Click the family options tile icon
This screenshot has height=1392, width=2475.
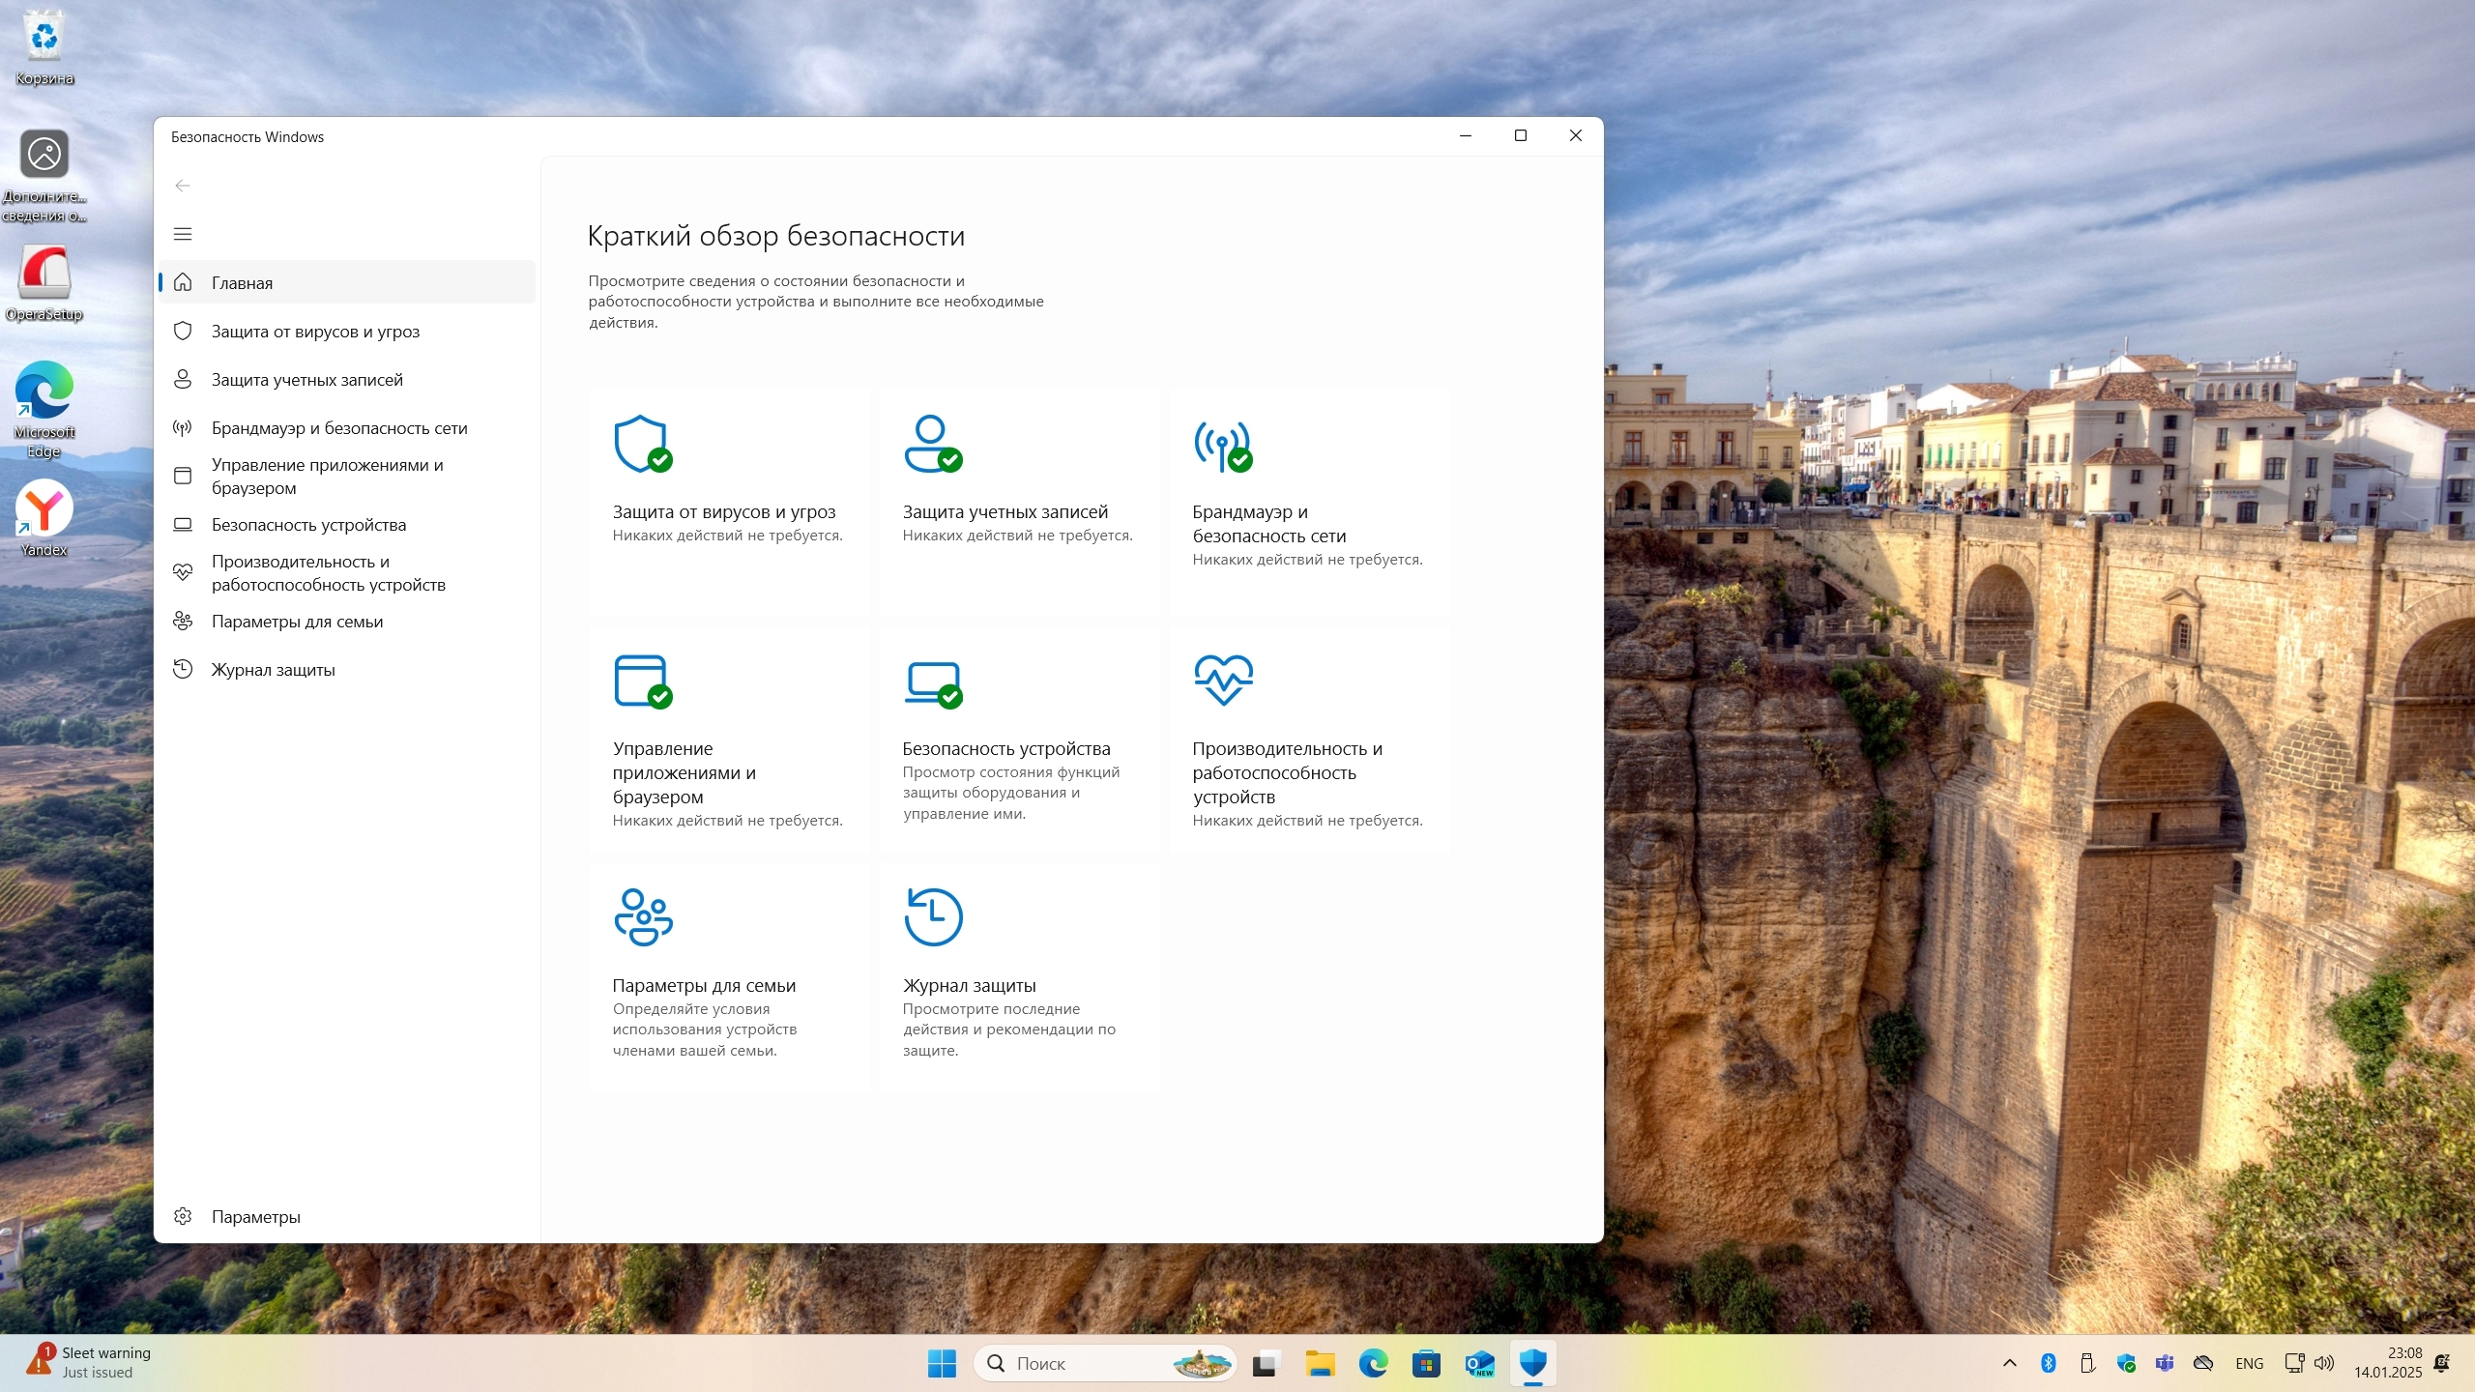click(643, 916)
